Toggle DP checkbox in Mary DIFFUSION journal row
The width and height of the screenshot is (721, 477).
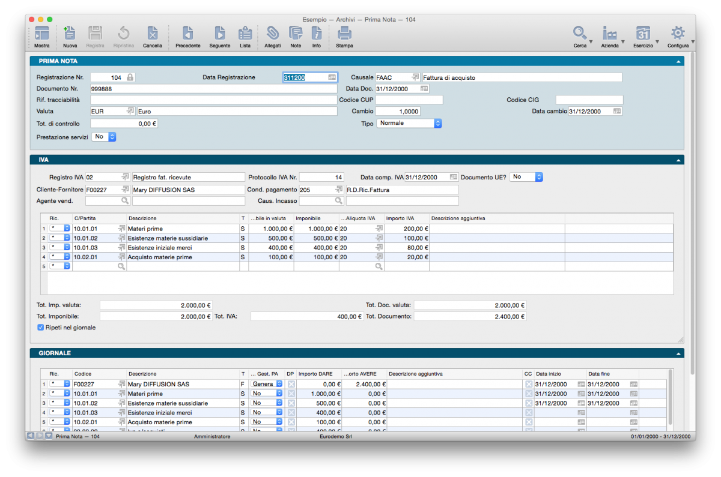[291, 384]
